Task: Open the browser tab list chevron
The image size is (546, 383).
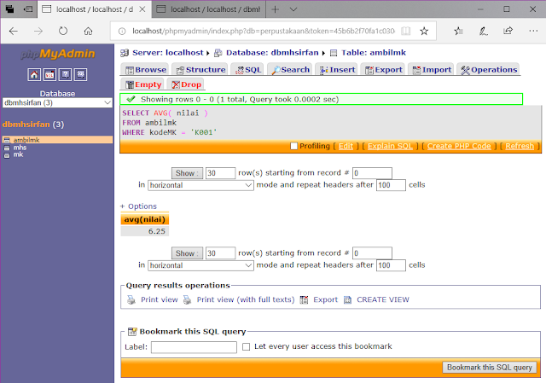Action: click(293, 9)
